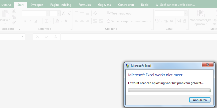Screen dimensions: 217x108
Task: Click the dialog progress bar
Action: [169, 90]
